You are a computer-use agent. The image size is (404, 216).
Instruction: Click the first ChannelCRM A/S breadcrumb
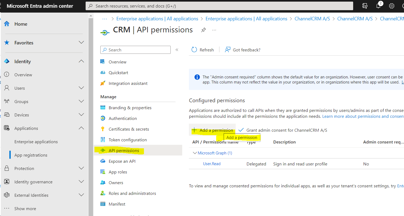[312, 19]
